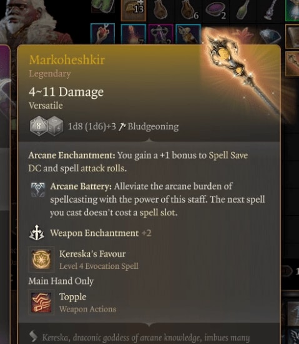The width and height of the screenshot is (299, 344).
Task: Select the Kereska's Favour spell icon
Action: pyautogui.click(x=41, y=260)
